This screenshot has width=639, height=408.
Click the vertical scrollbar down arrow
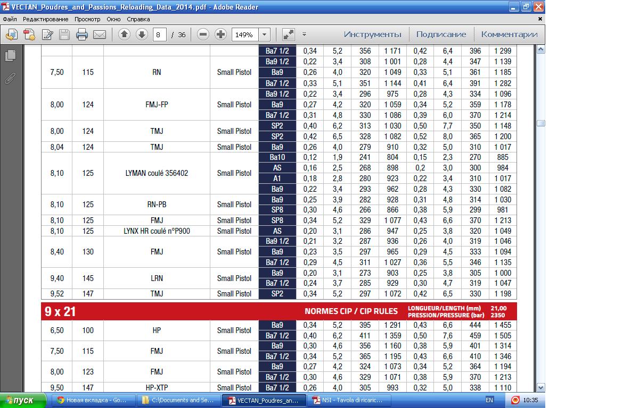coord(540,388)
